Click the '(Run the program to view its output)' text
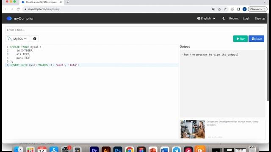The width and height of the screenshot is (271, 152). click(210, 54)
